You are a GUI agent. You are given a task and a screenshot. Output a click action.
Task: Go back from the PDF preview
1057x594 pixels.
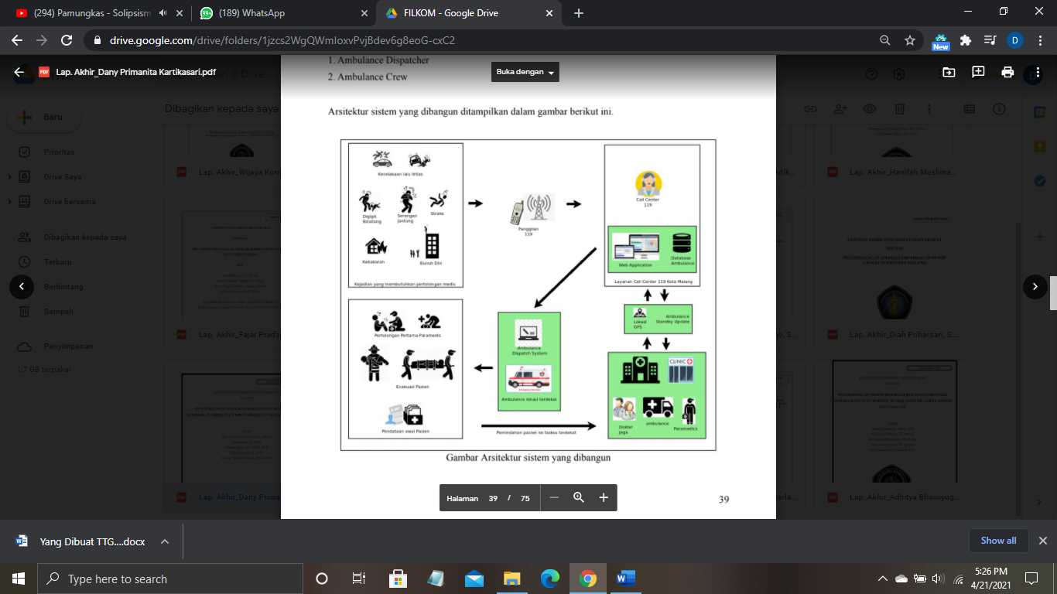pyautogui.click(x=19, y=72)
